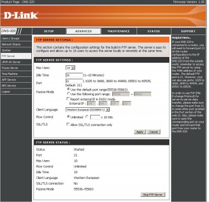Open NFS Service page
The width and height of the screenshot is (209, 202).
pyautogui.click(x=16, y=86)
